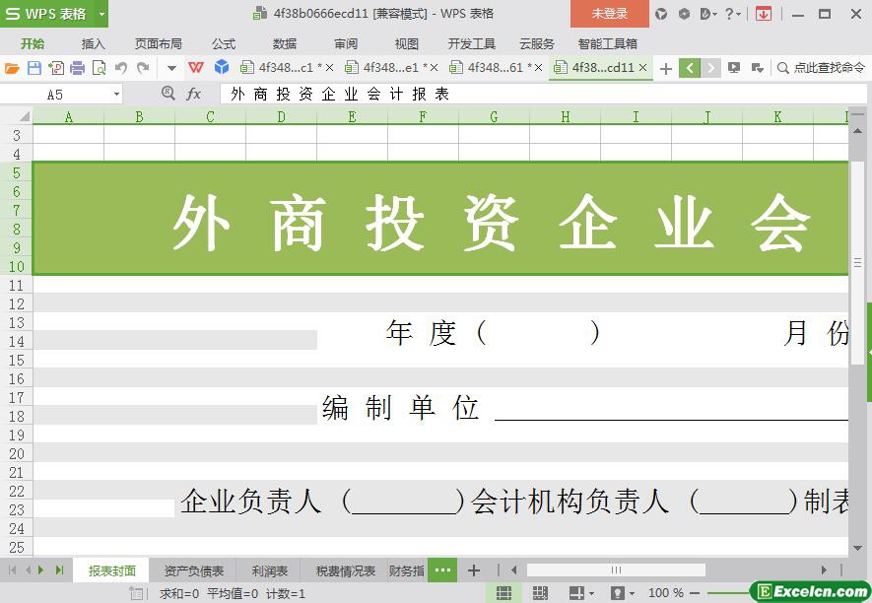The width and height of the screenshot is (872, 603).
Task: Add a new sheet with plus icon
Action: (474, 570)
